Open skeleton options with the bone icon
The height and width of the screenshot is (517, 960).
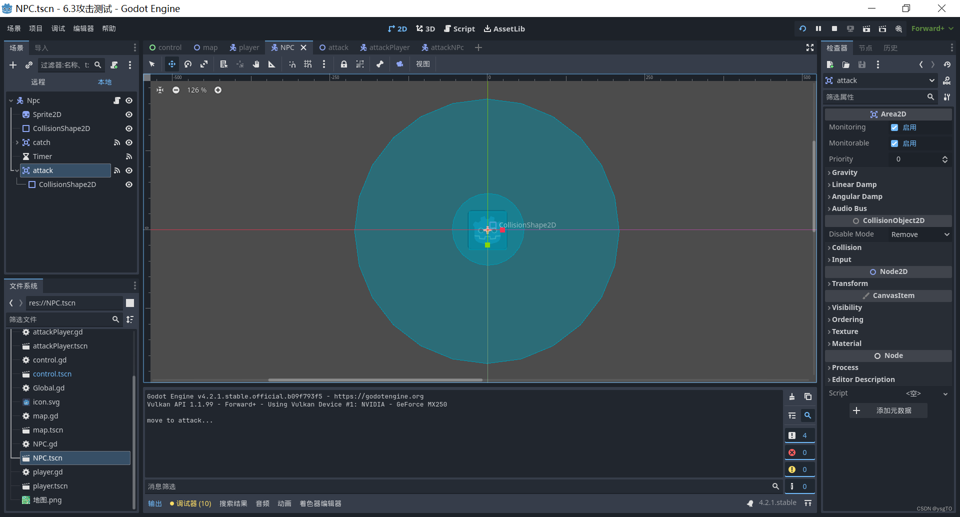380,64
